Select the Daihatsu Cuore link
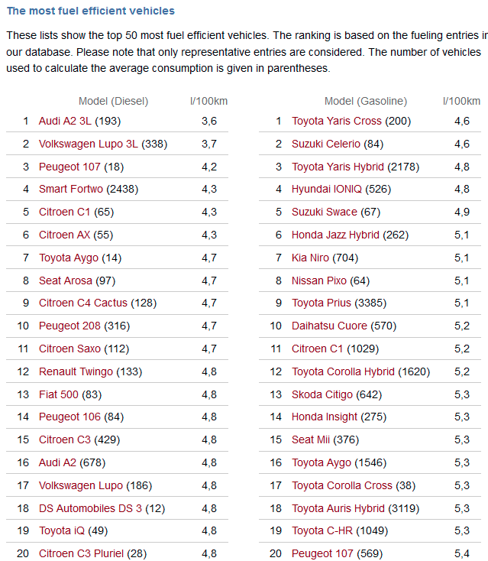488x561 pixels. tap(330, 326)
